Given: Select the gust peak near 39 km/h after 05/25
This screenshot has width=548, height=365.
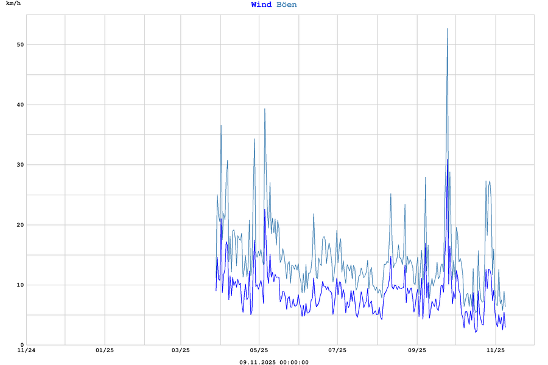Looking at the screenshot, I should (x=265, y=109).
